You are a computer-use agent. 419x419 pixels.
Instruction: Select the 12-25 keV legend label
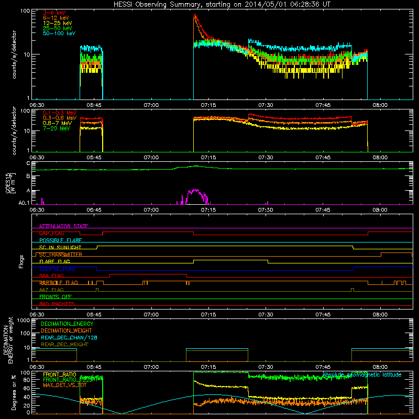[58, 23]
